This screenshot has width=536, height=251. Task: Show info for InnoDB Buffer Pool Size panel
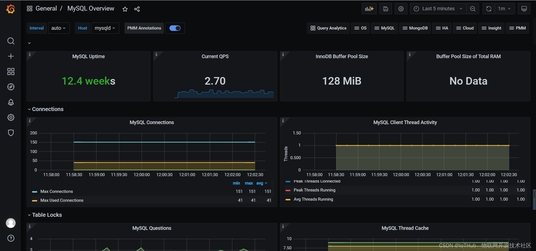(x=283, y=54)
